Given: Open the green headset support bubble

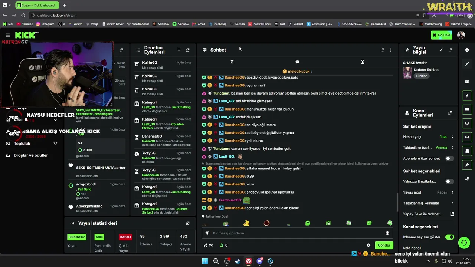Looking at the screenshot, I should (464, 243).
